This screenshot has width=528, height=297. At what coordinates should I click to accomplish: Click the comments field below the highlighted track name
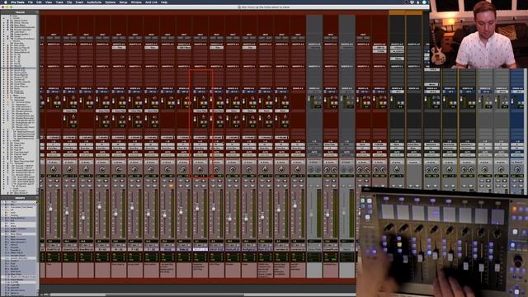[x=200, y=270]
